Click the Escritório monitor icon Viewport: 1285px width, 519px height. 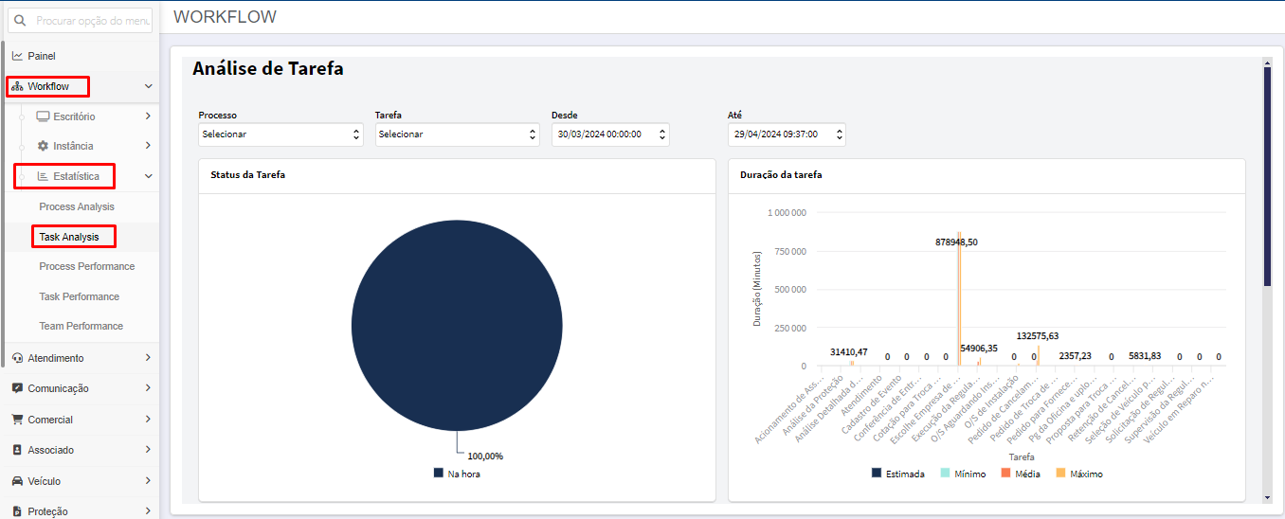point(43,116)
